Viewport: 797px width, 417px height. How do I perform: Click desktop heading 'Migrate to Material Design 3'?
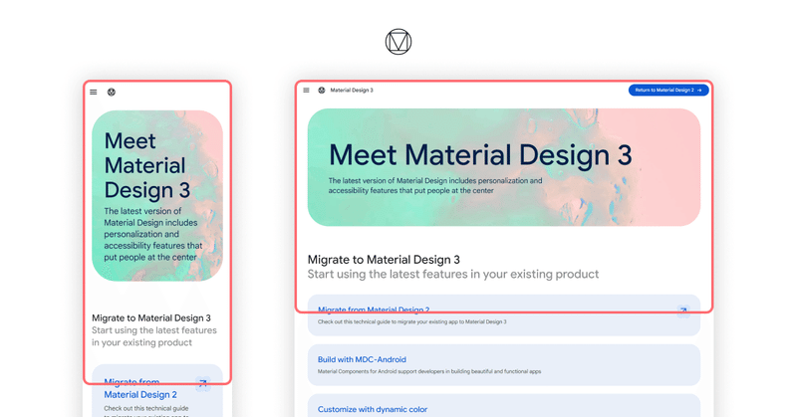pyautogui.click(x=384, y=260)
